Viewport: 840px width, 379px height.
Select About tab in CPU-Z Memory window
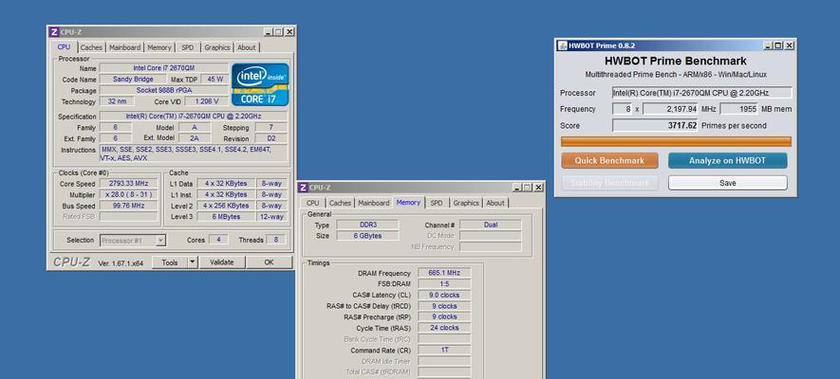[x=495, y=203]
